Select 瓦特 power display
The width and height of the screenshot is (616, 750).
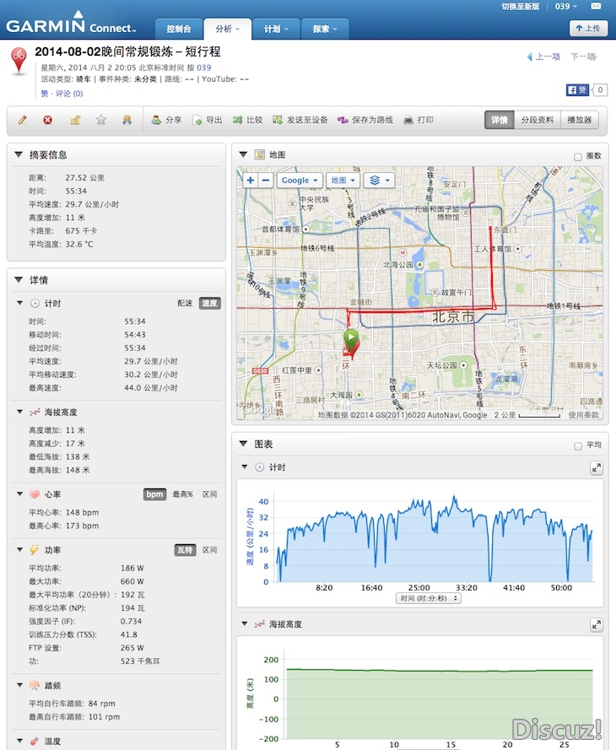pos(185,550)
